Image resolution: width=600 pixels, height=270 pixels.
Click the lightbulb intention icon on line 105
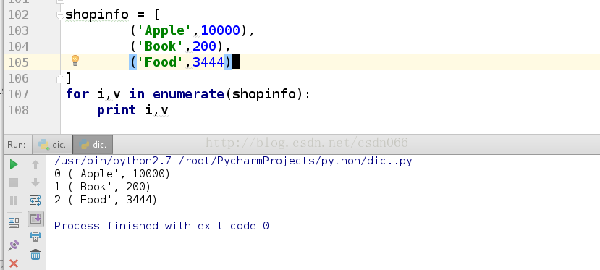click(75, 60)
